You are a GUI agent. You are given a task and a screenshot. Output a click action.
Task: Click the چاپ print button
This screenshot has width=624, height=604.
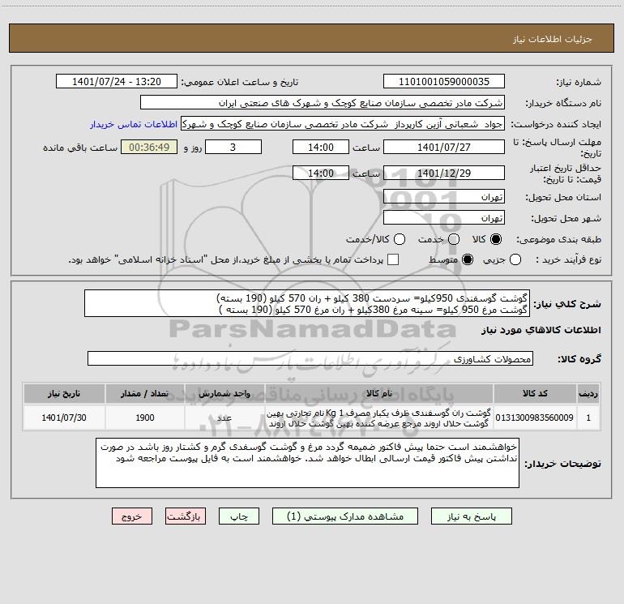(239, 516)
